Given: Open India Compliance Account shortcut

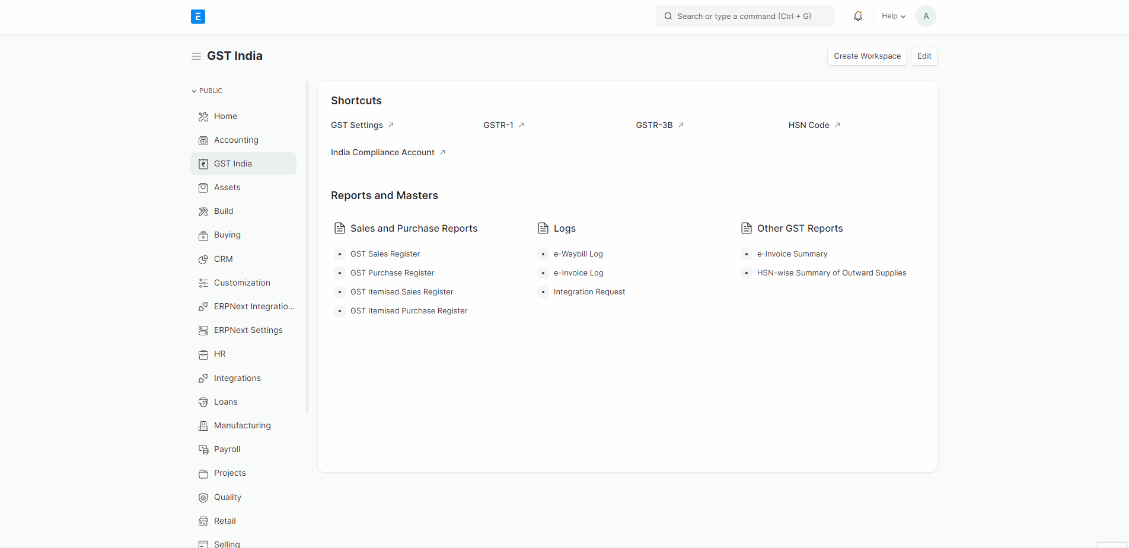Looking at the screenshot, I should click(388, 152).
